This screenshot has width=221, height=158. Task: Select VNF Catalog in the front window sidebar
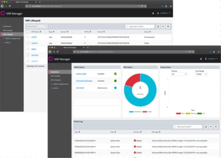[55, 76]
